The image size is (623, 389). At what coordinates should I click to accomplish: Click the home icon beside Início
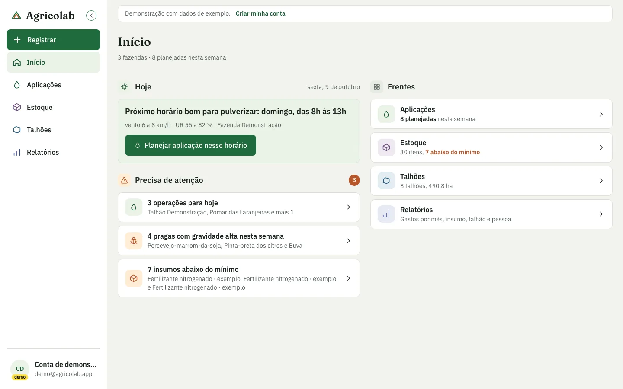pos(17,62)
